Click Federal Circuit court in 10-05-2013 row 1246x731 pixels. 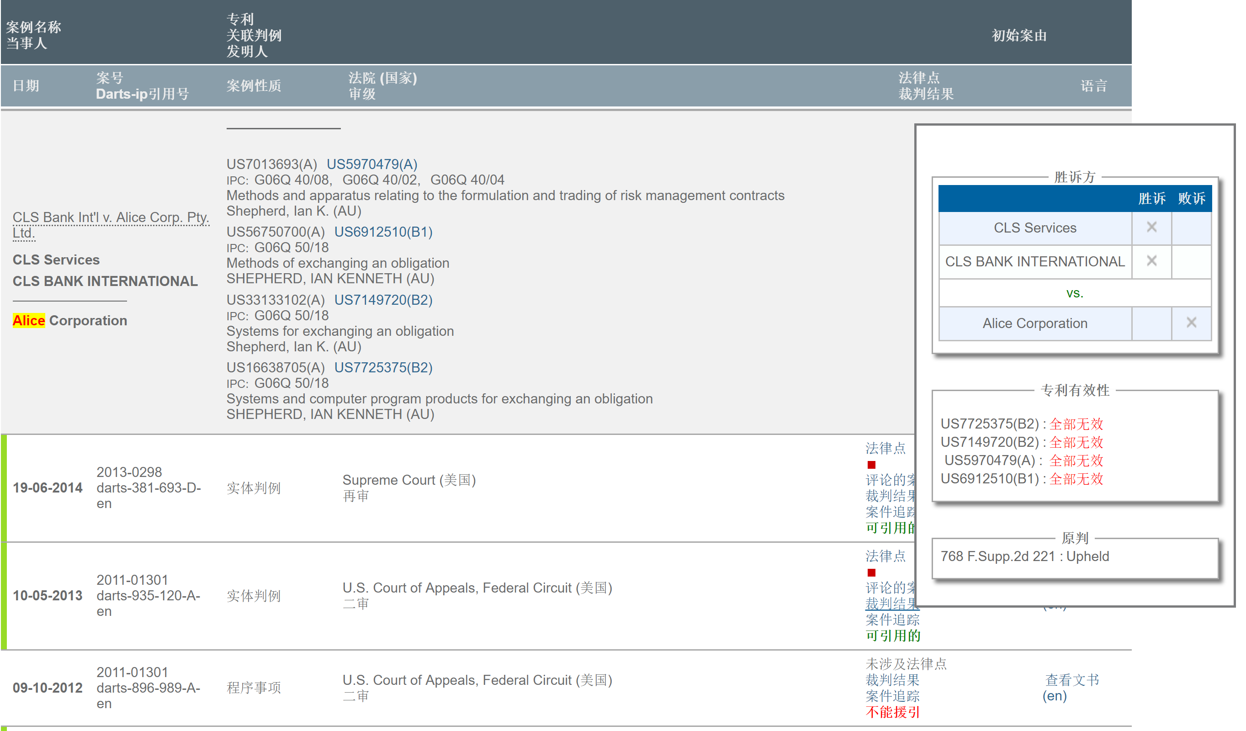(x=477, y=588)
